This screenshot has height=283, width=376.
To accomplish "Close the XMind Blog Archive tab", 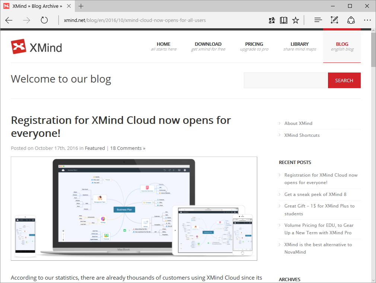I will 69,6.
